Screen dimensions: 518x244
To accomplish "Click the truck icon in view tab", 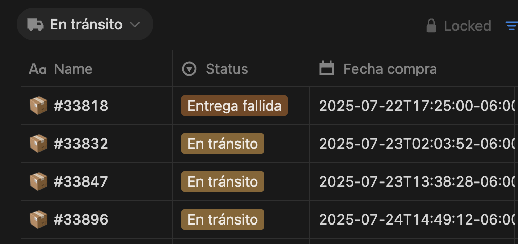I will (x=35, y=25).
